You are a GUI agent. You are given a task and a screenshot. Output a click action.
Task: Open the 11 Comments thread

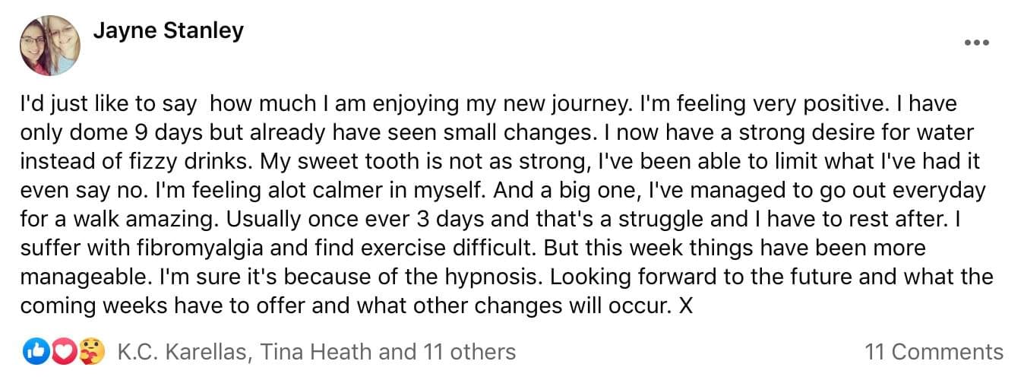[934, 352]
